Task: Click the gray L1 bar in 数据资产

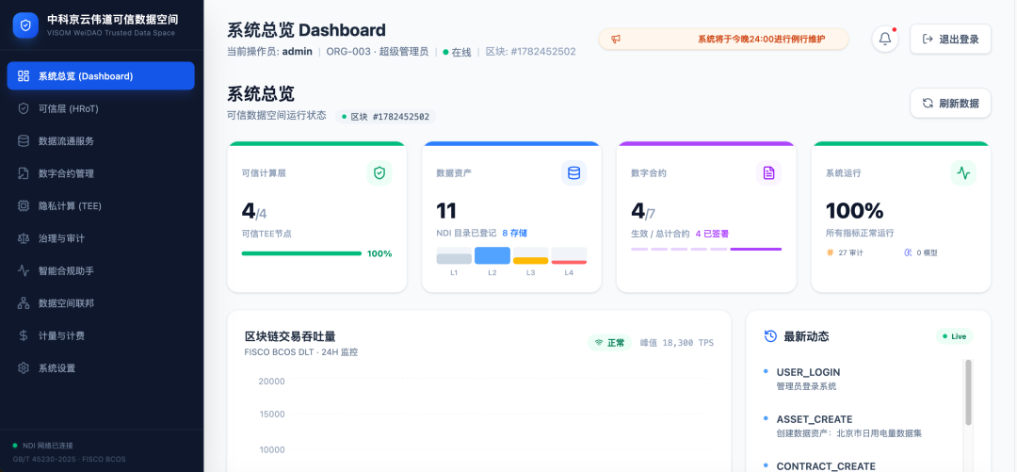Action: [454, 258]
